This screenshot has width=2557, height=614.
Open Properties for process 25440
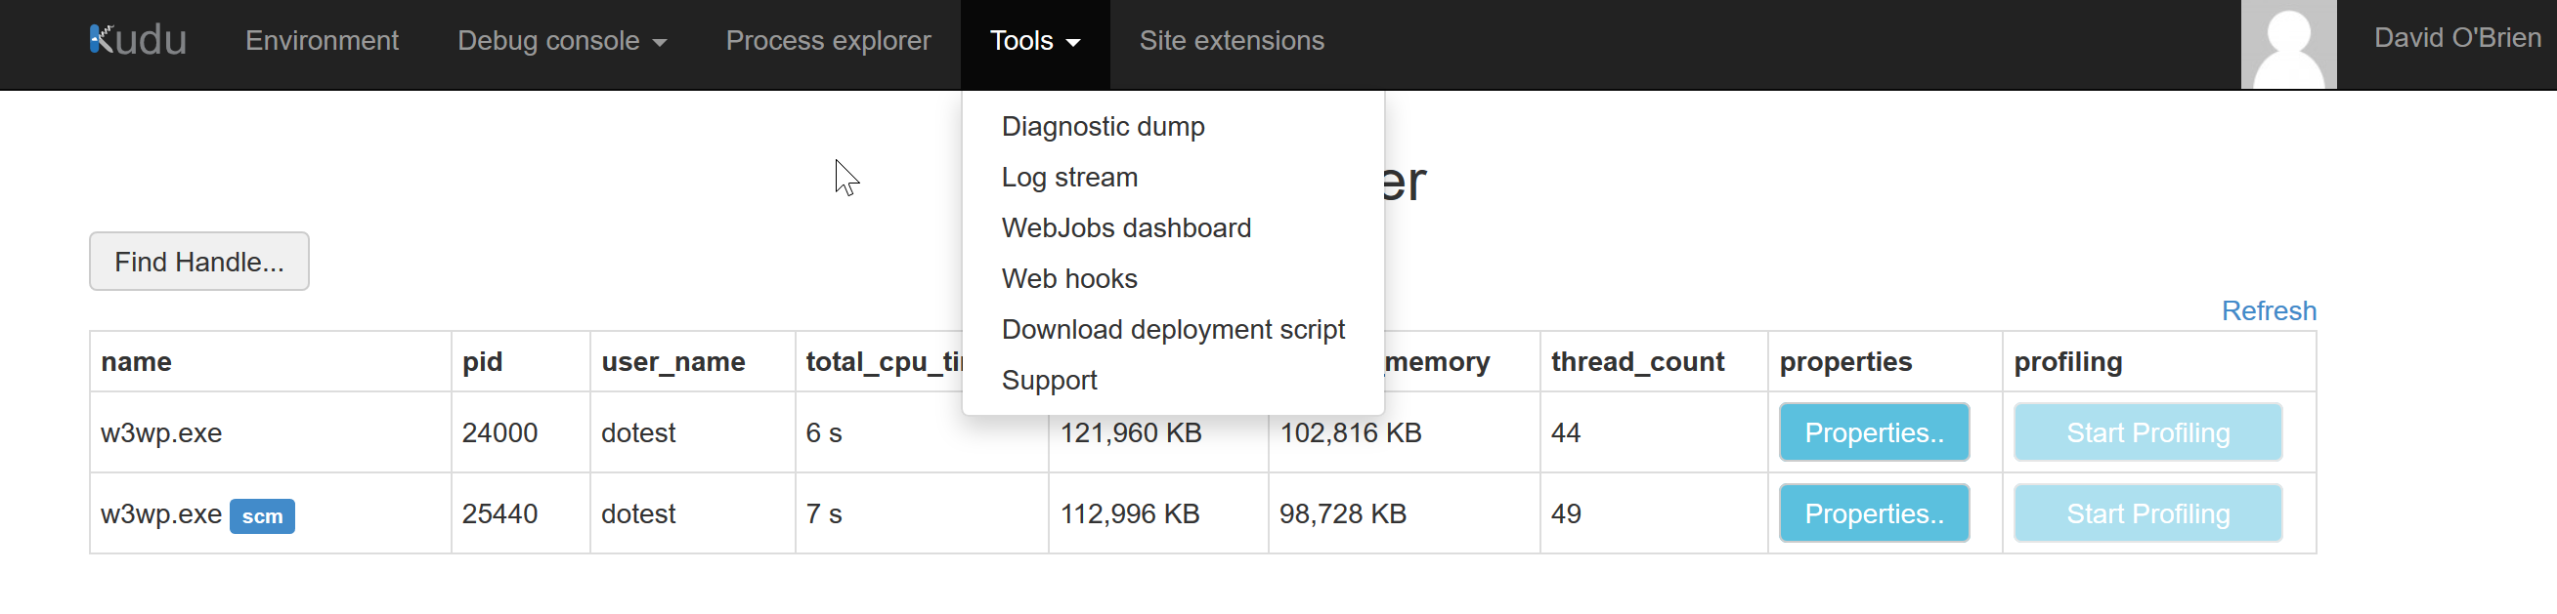(1874, 513)
